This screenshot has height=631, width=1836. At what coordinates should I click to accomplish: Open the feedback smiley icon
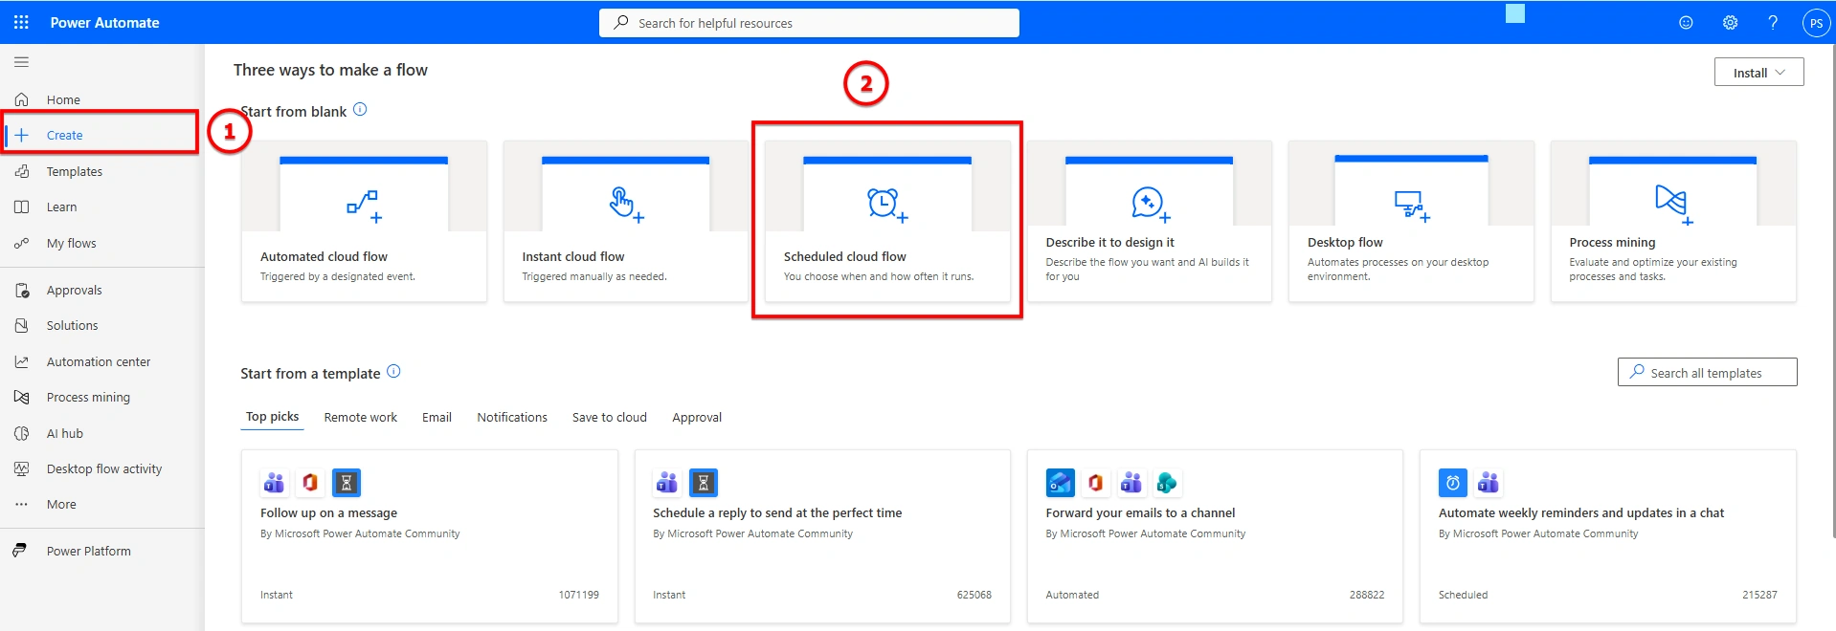pos(1686,22)
